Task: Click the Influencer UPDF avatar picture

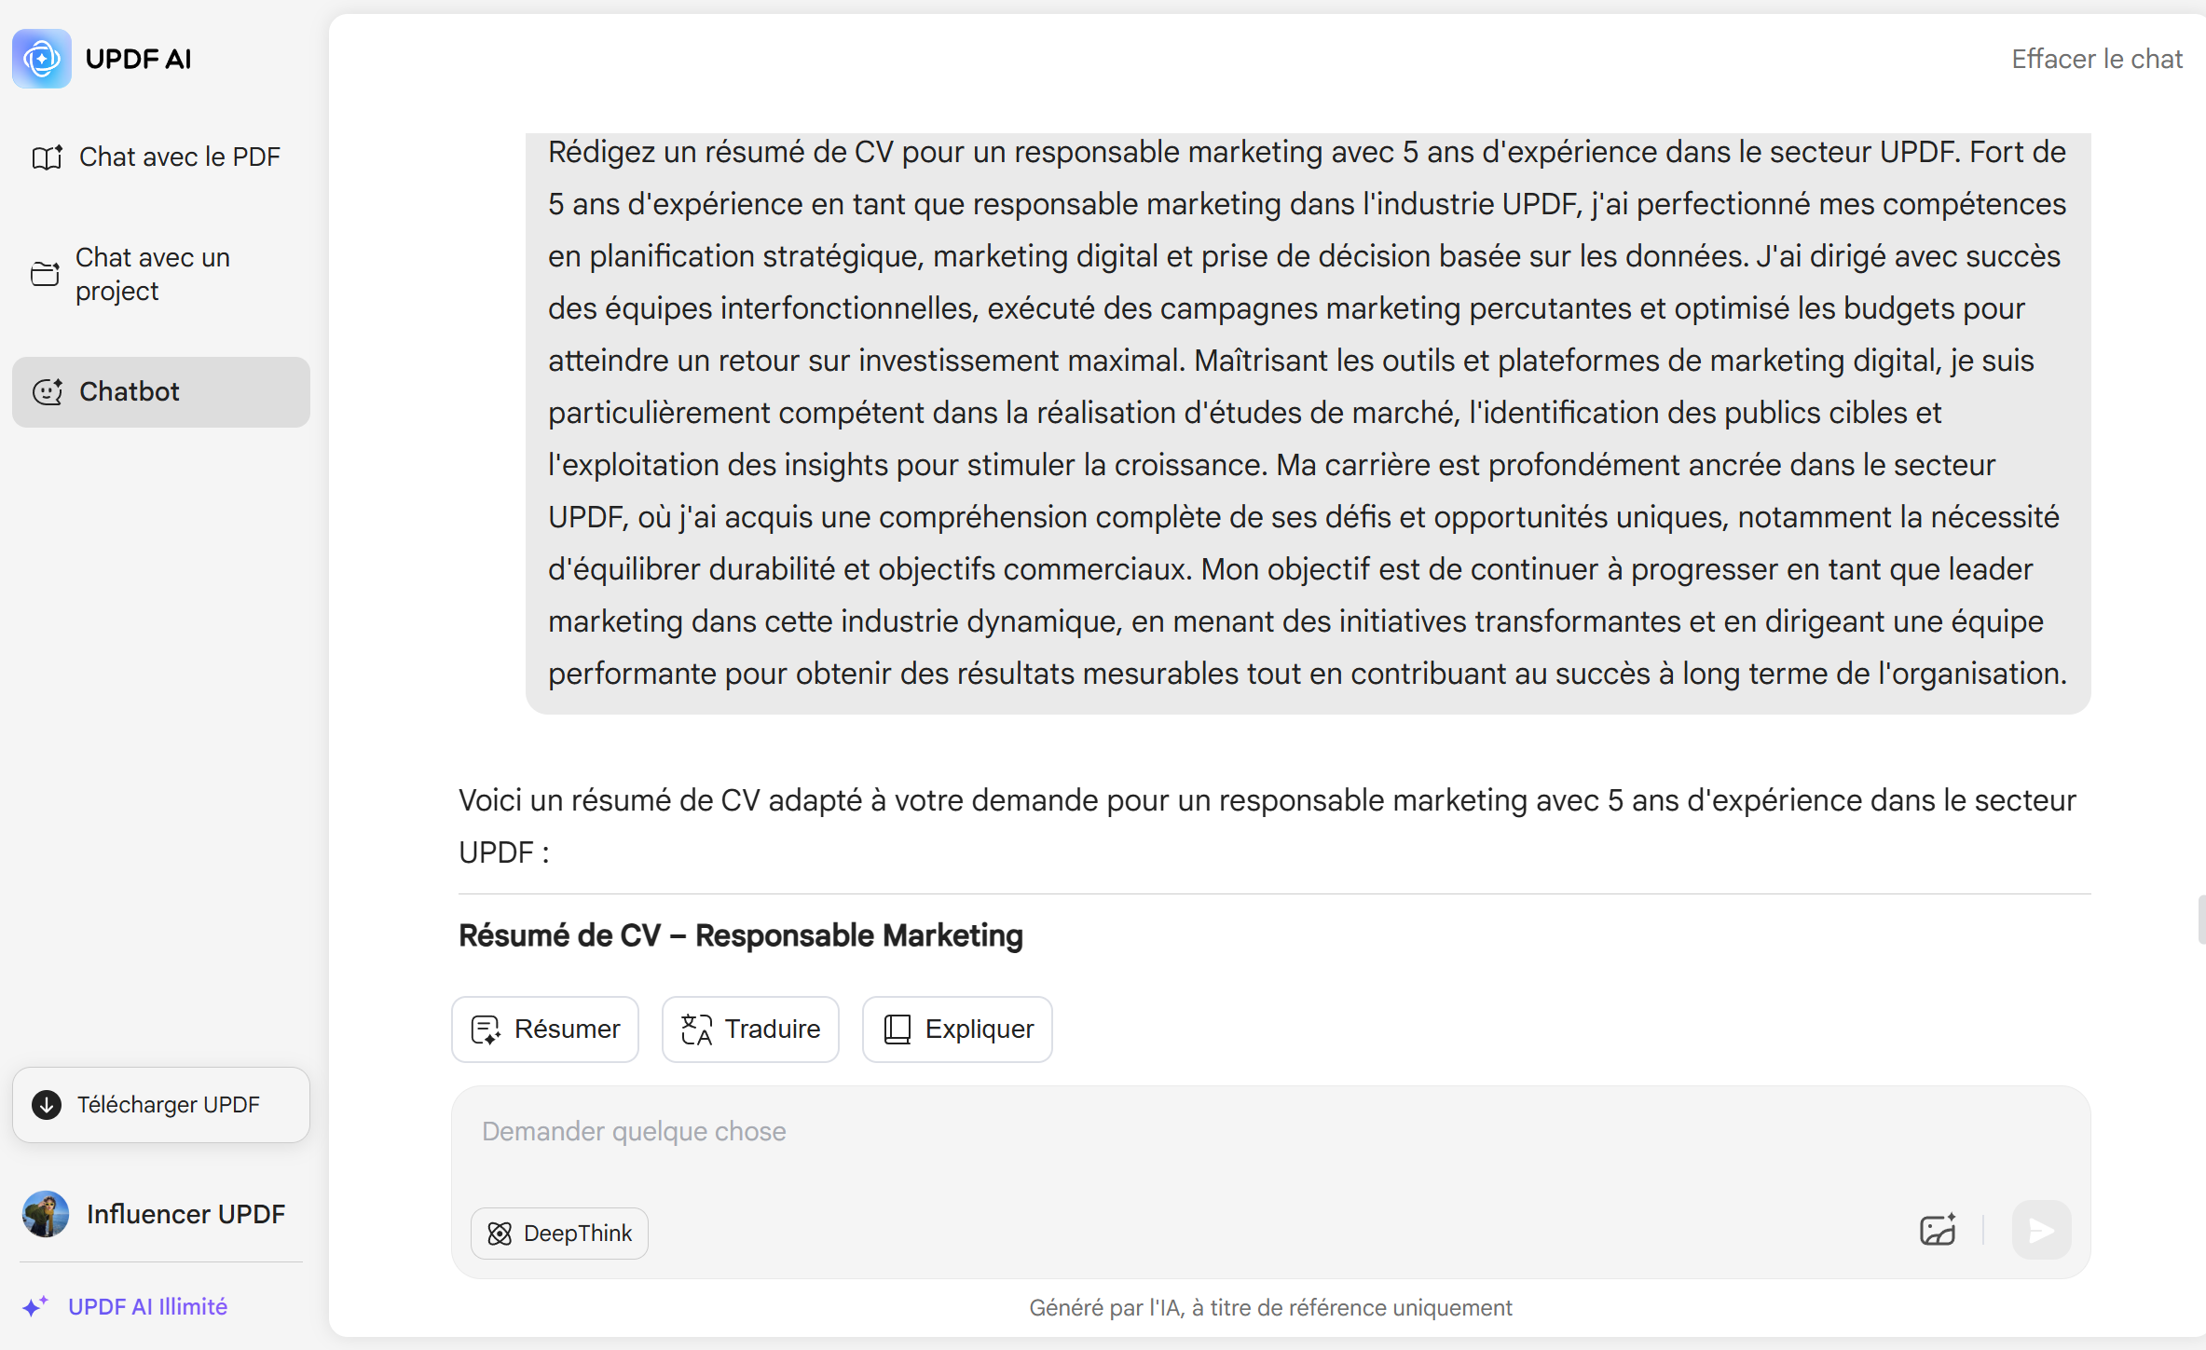Action: coord(46,1214)
